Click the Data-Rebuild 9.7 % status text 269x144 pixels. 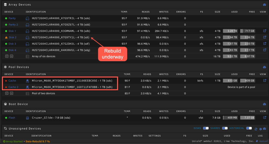(x=38, y=142)
